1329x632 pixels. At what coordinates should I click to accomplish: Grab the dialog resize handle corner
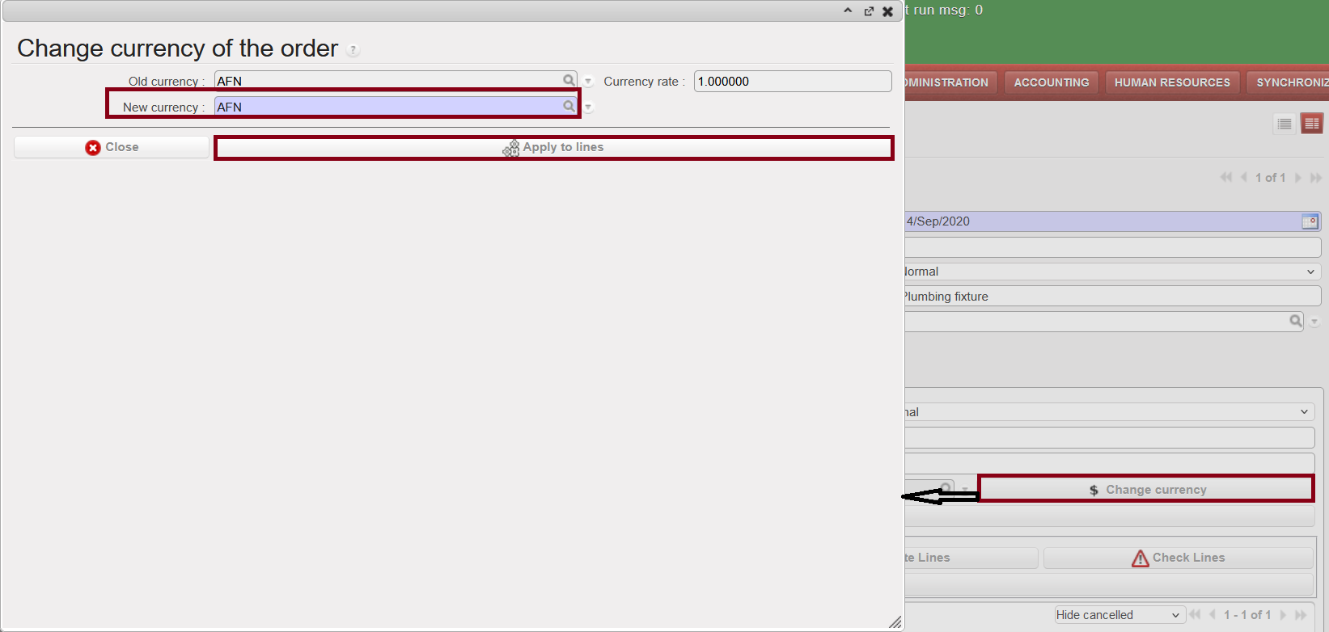tap(895, 622)
